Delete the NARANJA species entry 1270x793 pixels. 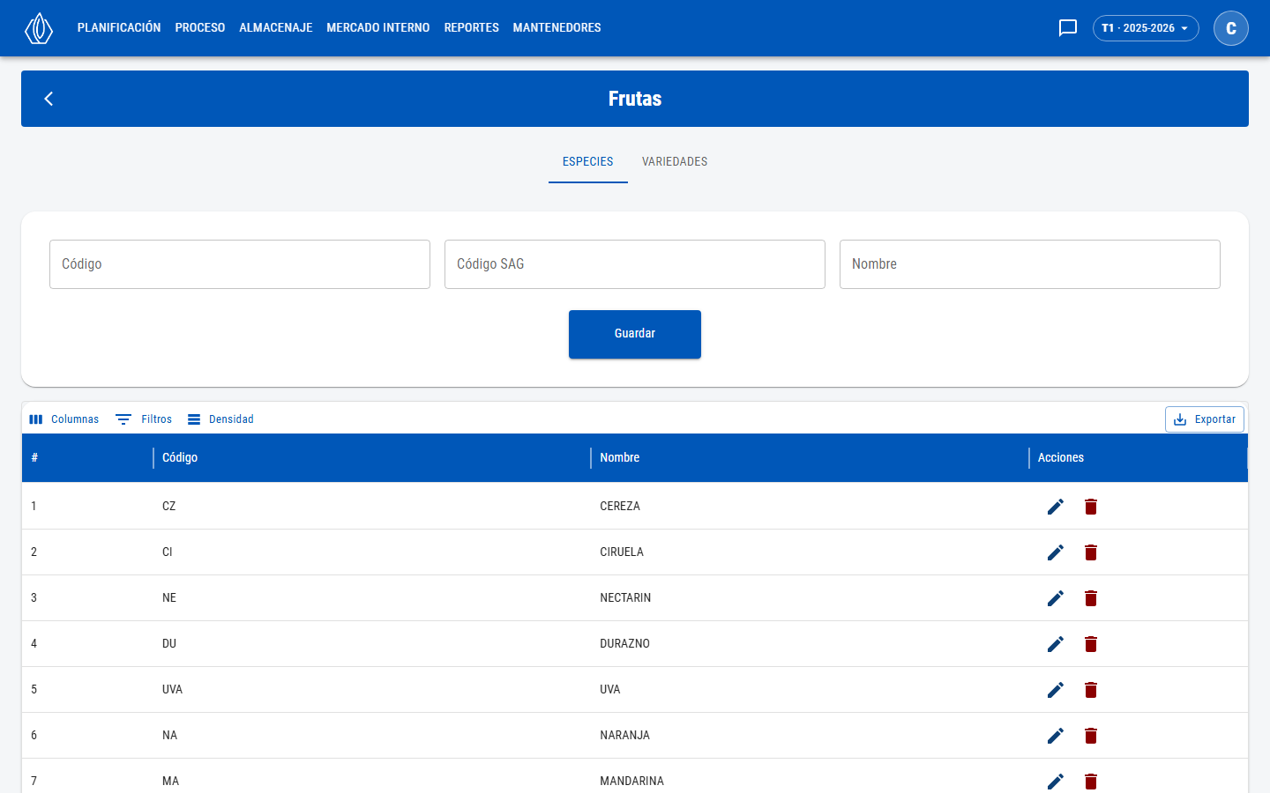[x=1091, y=736]
